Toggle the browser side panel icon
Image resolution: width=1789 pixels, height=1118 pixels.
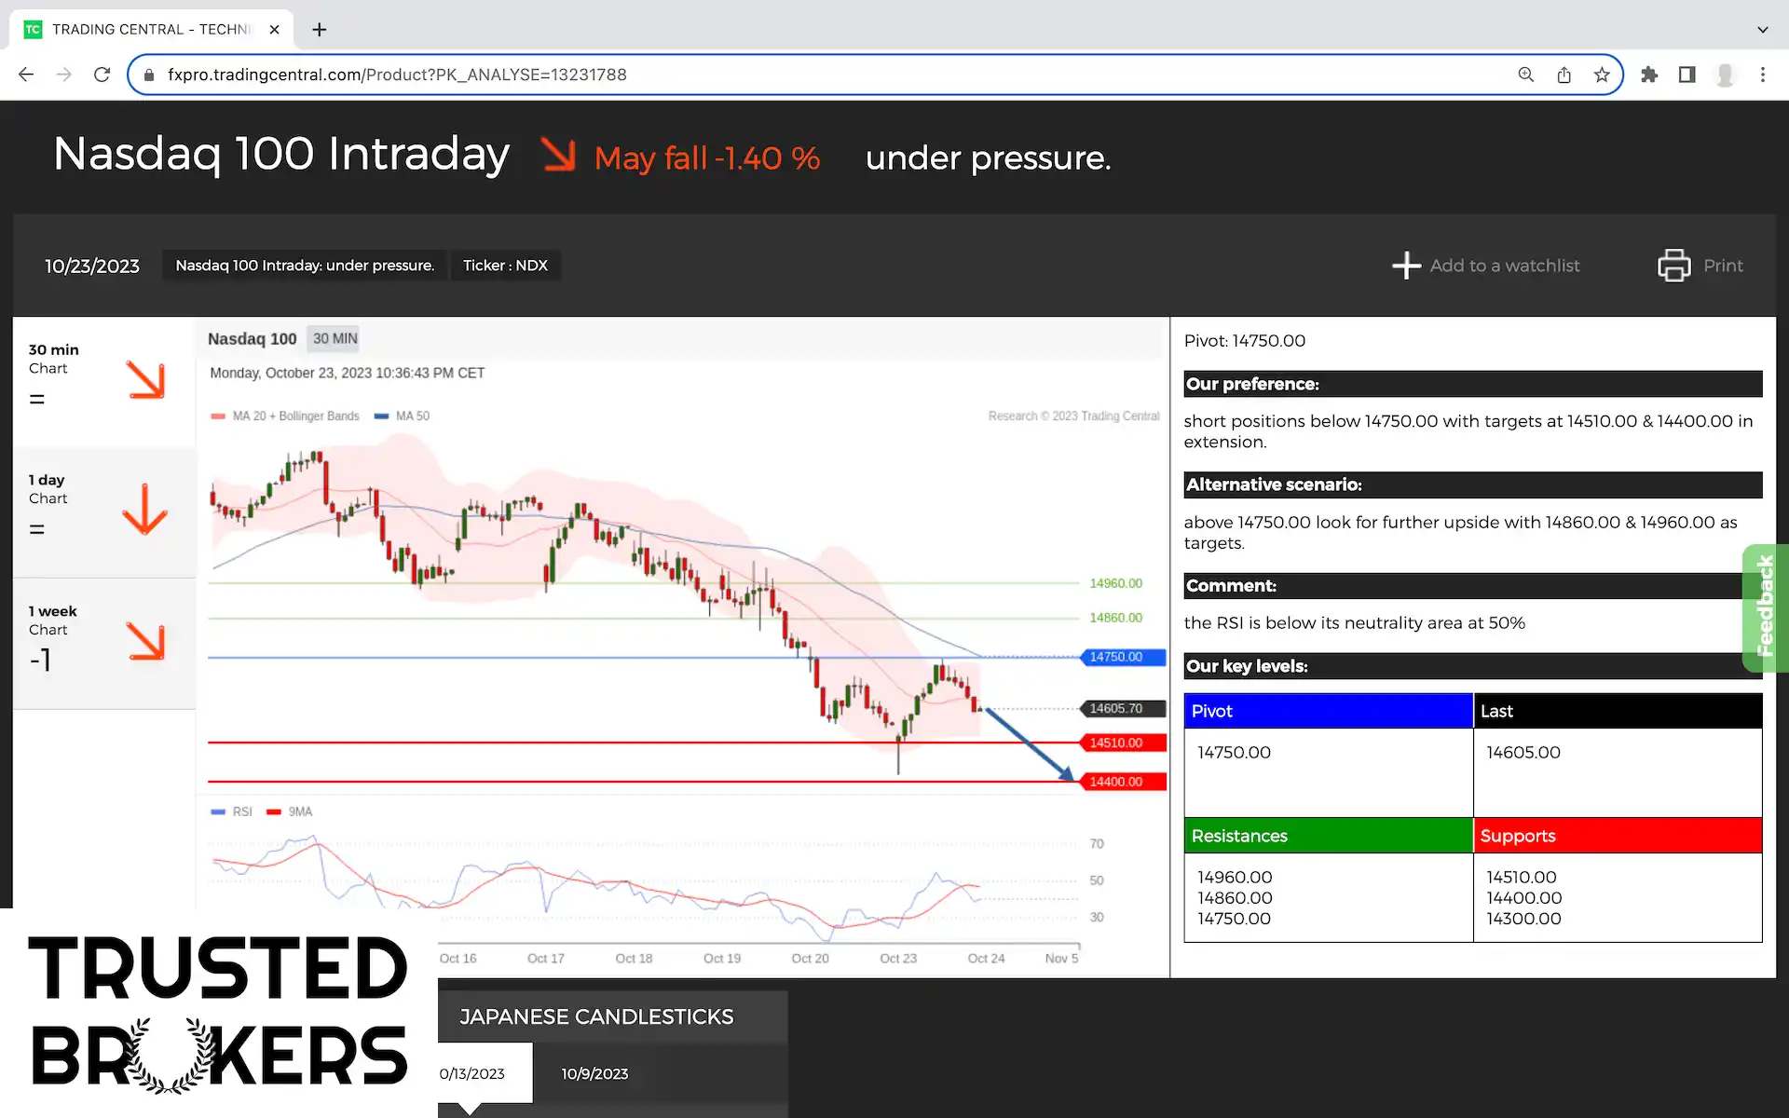(x=1687, y=75)
